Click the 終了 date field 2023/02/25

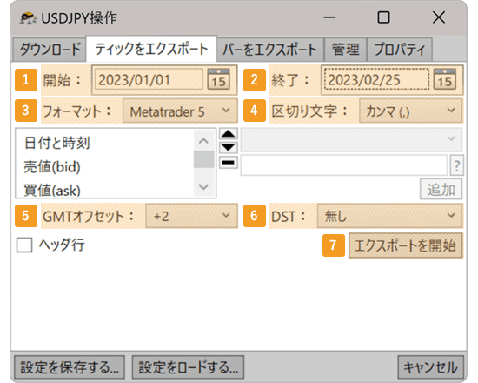[x=376, y=79]
